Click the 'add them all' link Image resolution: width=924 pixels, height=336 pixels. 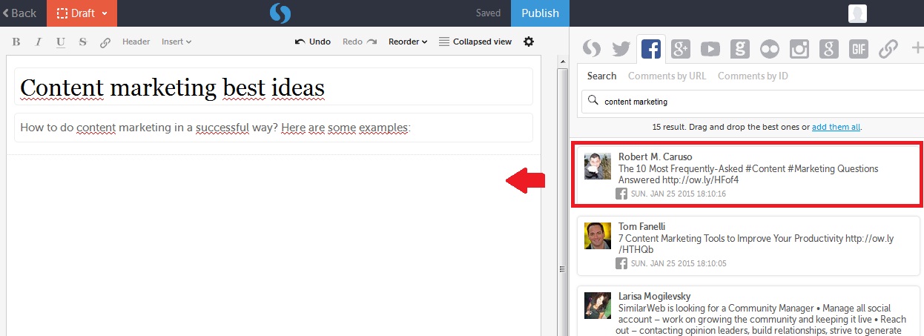coord(836,127)
